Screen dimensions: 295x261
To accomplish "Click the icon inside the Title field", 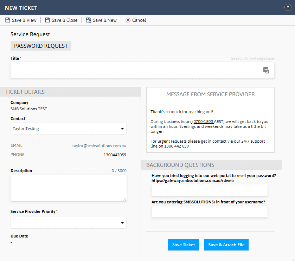I will tap(266, 70).
